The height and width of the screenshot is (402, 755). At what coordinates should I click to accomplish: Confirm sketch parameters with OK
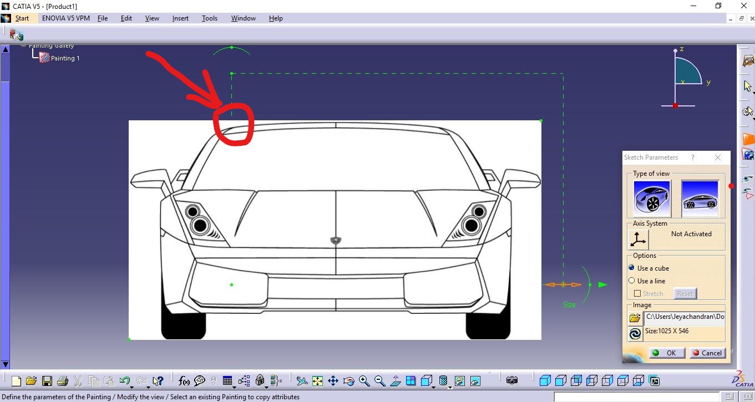coord(666,353)
